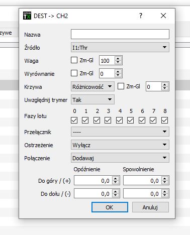Open the Uwzględnij trymer dropdown
190x235 pixels.
pos(92,99)
